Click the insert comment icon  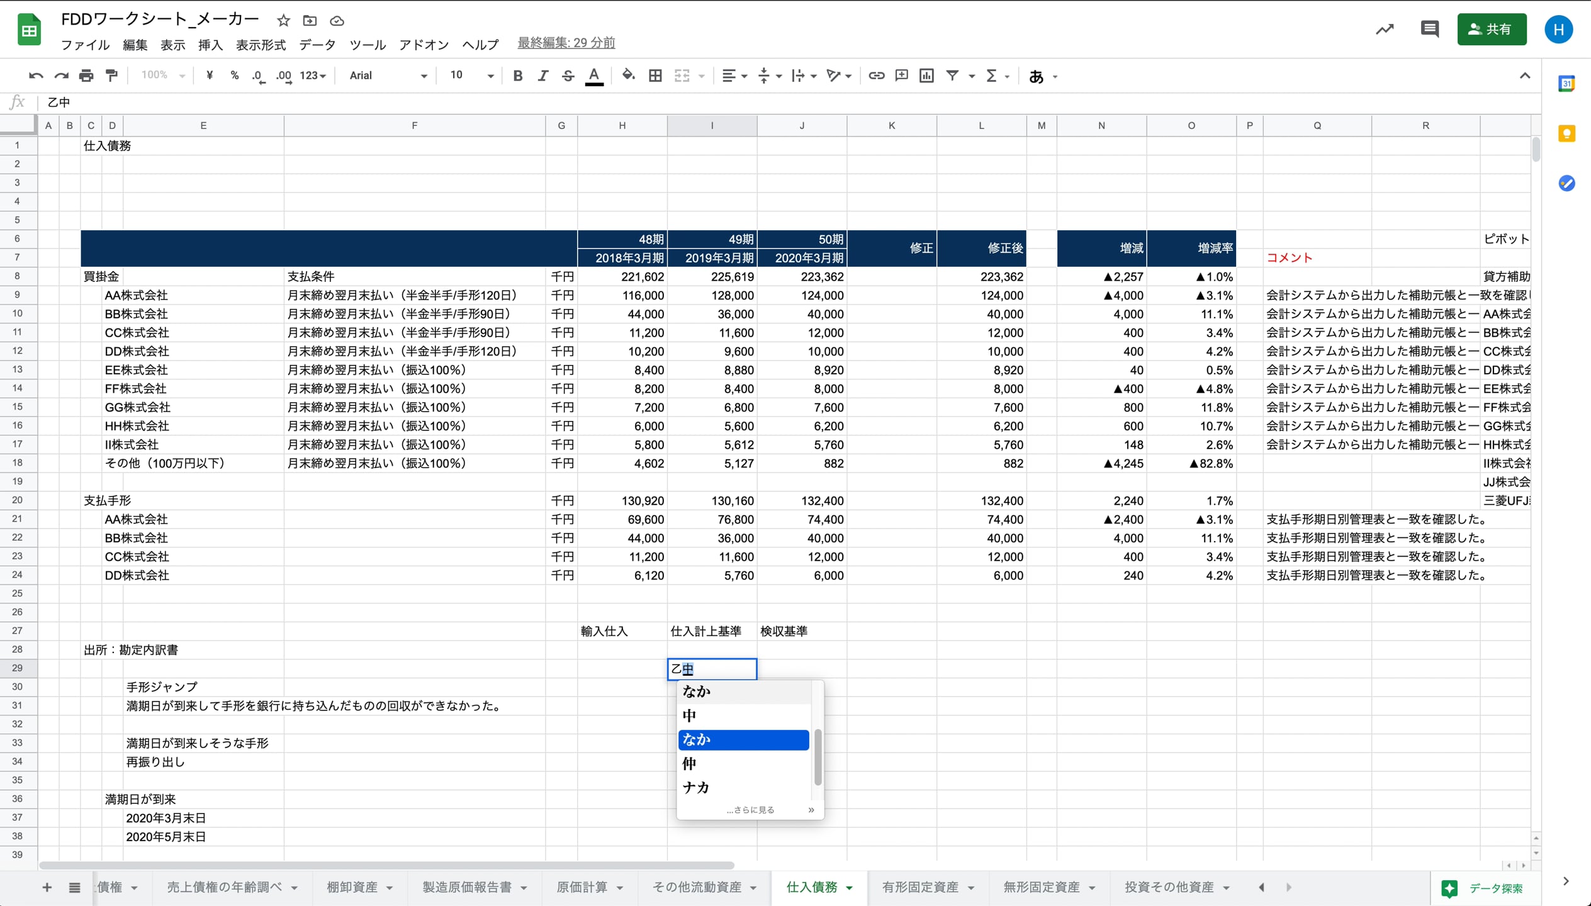coord(901,75)
